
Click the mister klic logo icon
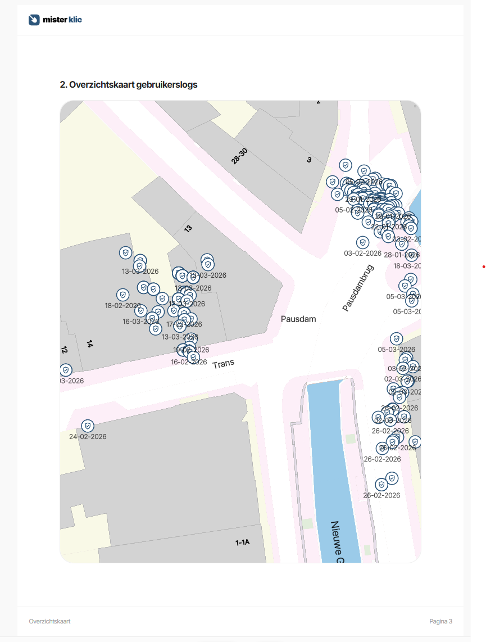point(34,20)
